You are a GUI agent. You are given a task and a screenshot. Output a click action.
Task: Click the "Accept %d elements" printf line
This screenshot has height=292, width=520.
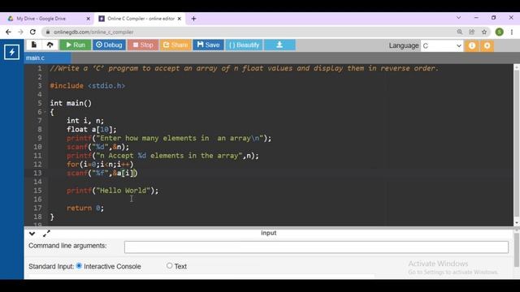click(x=162, y=156)
